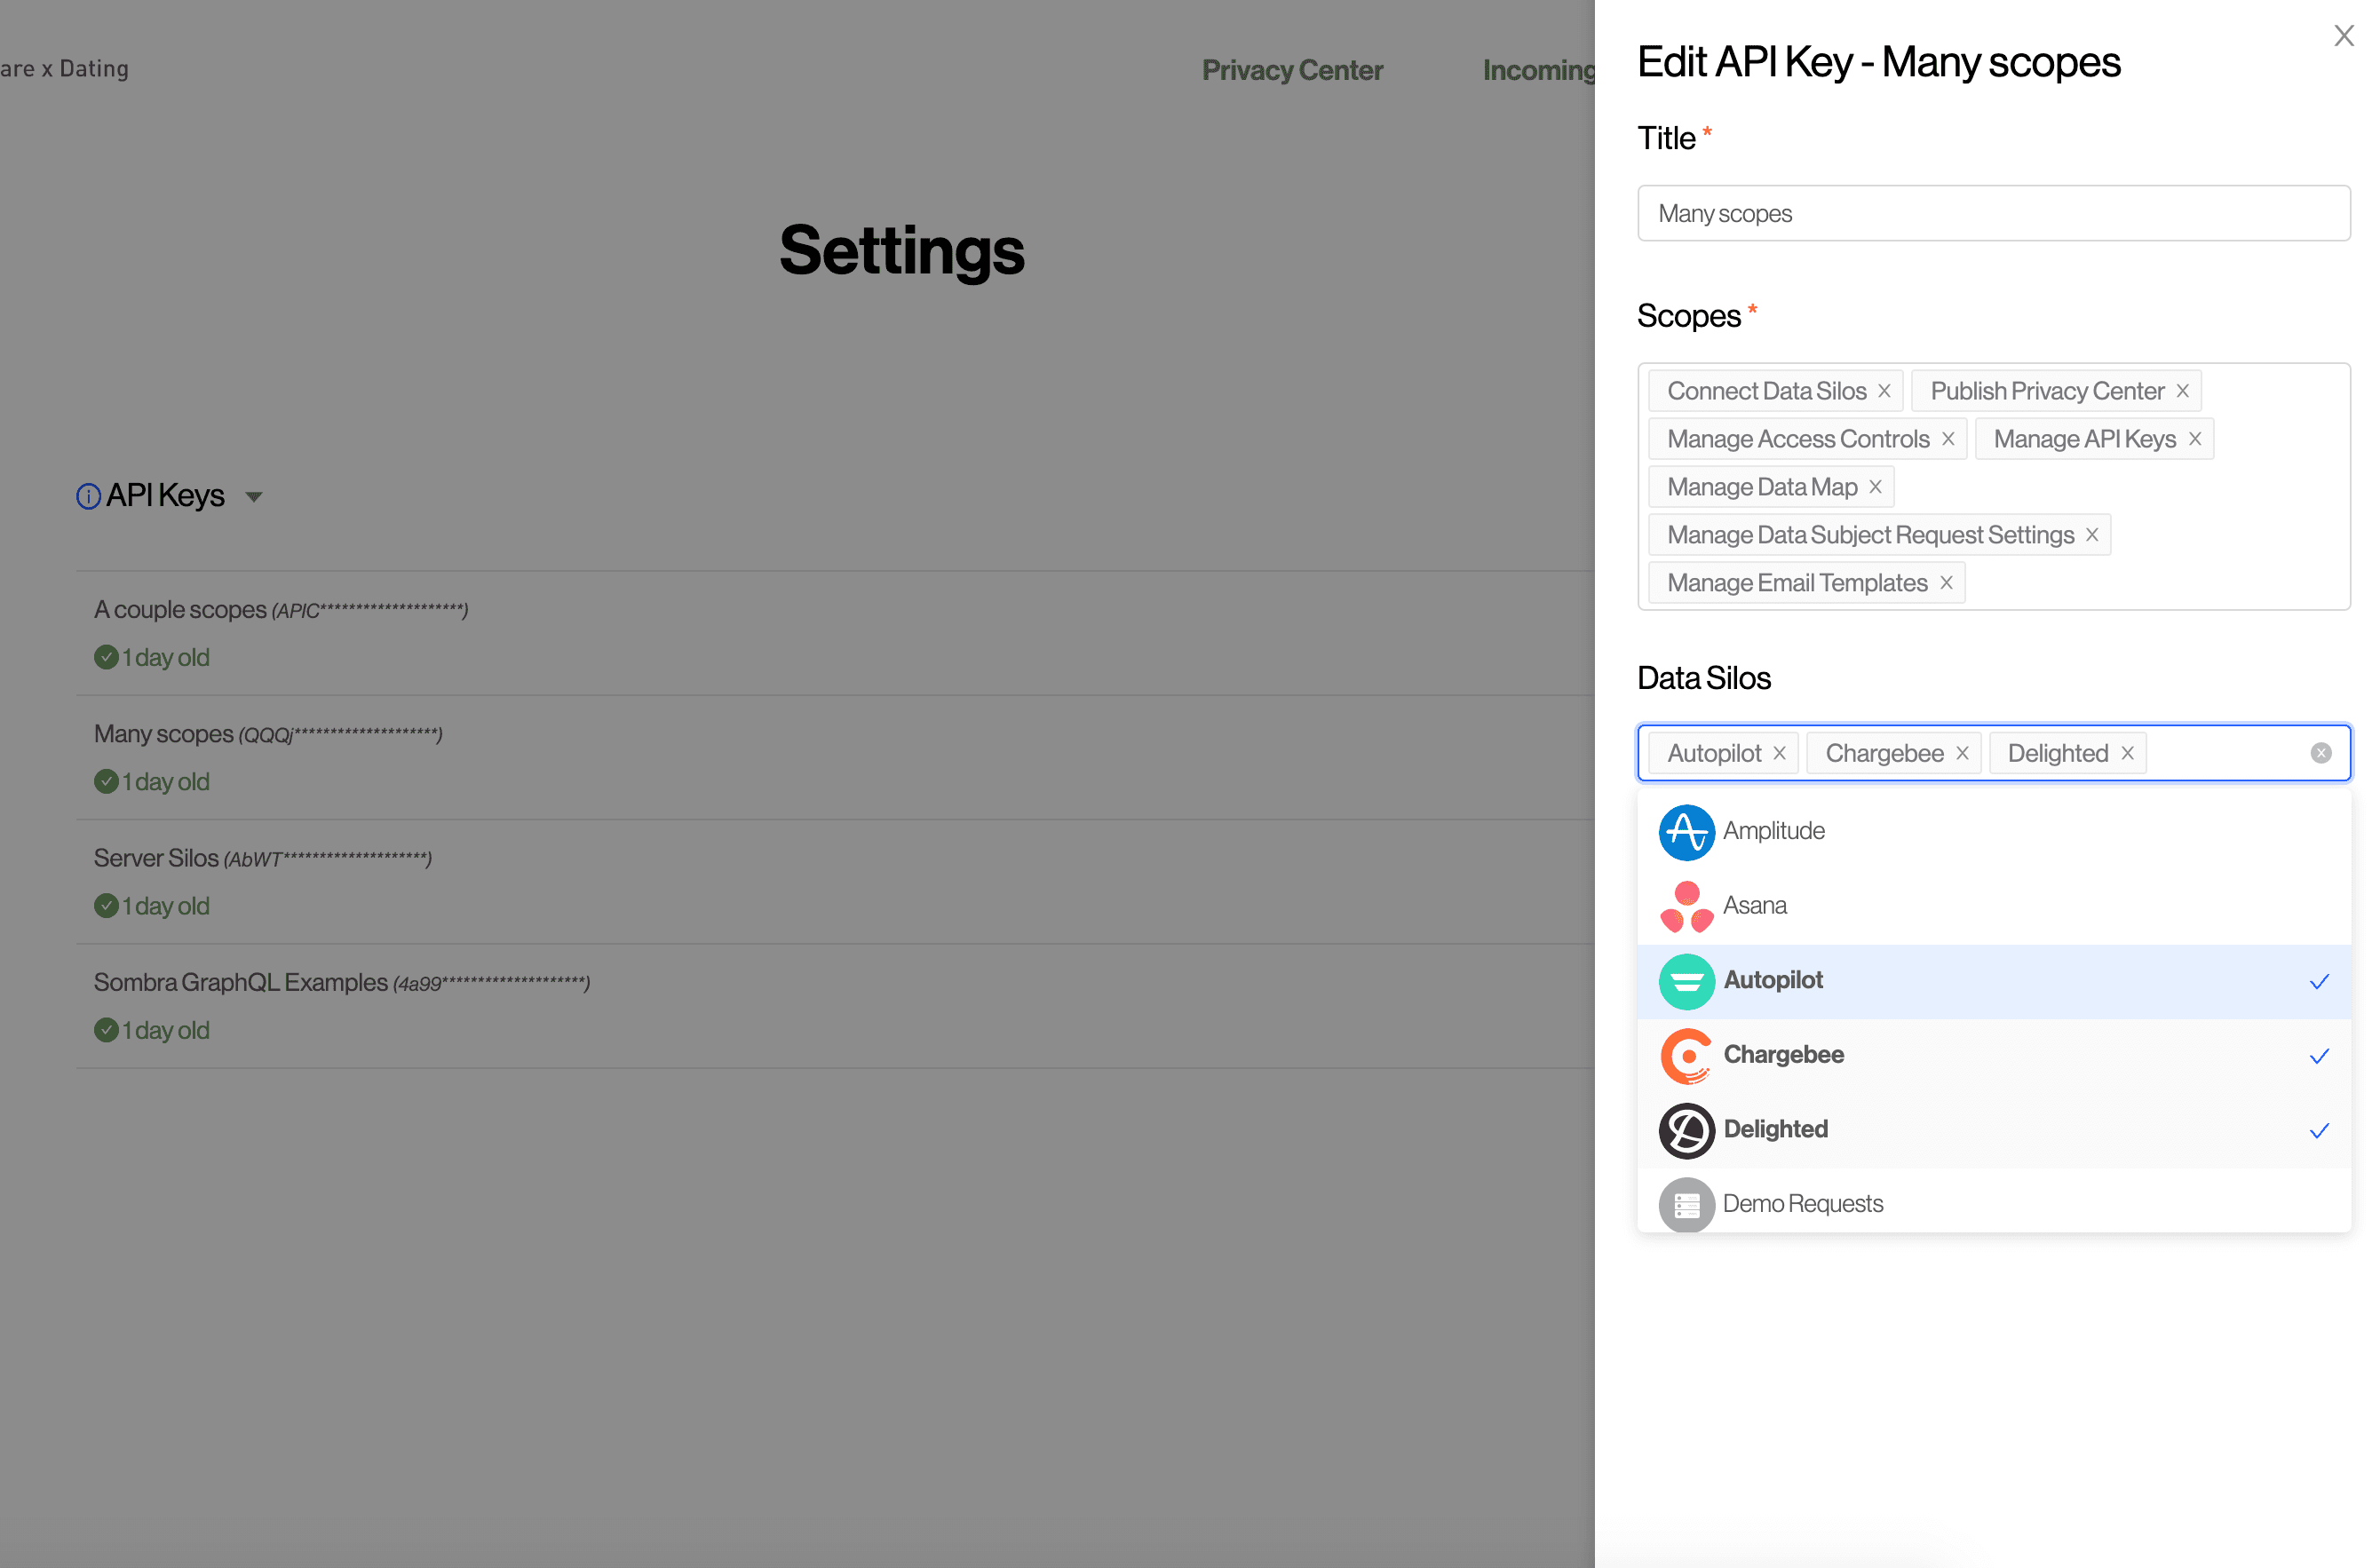Screen dimensions: 2380x1568
Task: Expand the API Keys section arrow
Action: (x=254, y=497)
